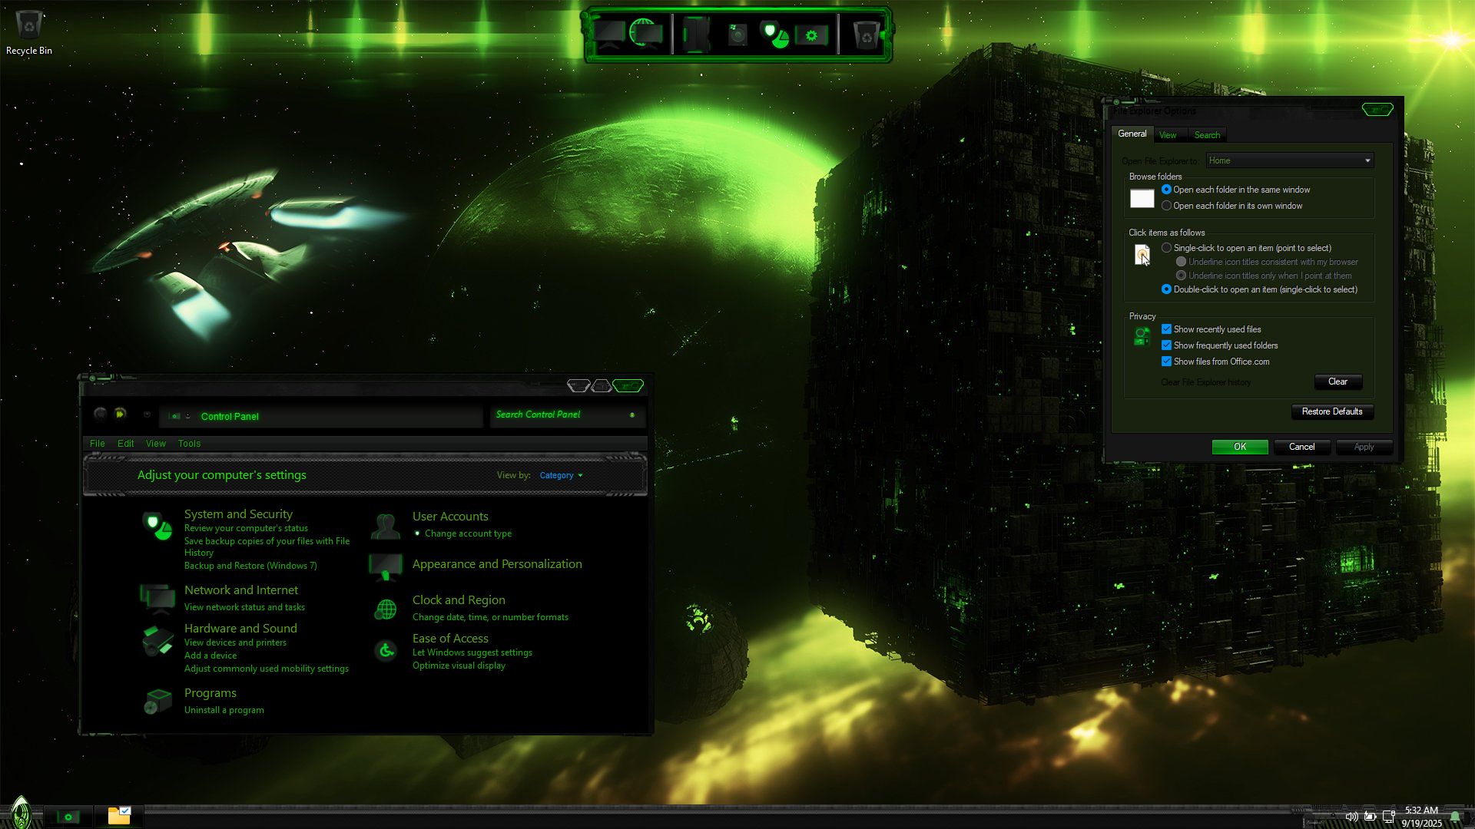Click Hardware and Sound printer icon
The image size is (1475, 829).
(x=157, y=641)
